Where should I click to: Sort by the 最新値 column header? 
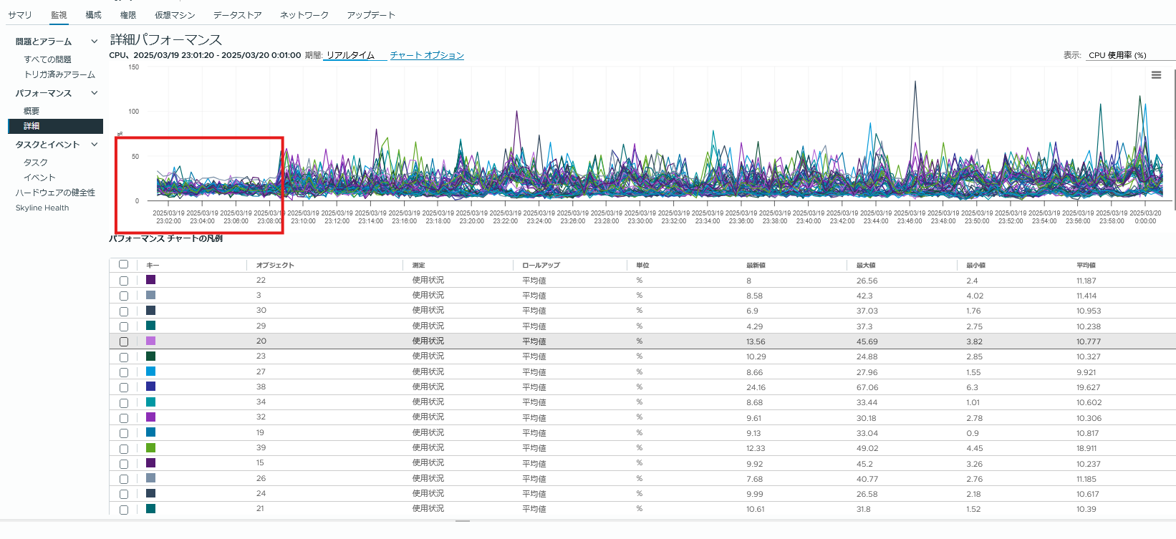tap(756, 266)
